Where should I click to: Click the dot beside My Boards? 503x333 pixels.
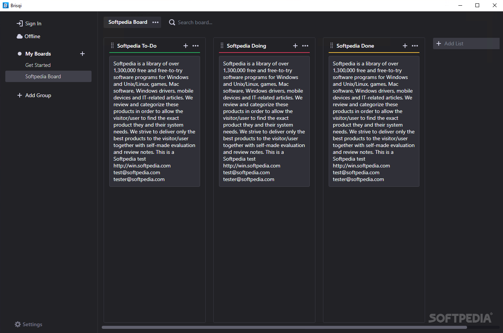click(x=20, y=54)
